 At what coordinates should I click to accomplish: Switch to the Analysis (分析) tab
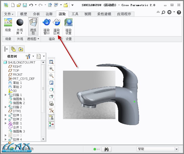37,14
